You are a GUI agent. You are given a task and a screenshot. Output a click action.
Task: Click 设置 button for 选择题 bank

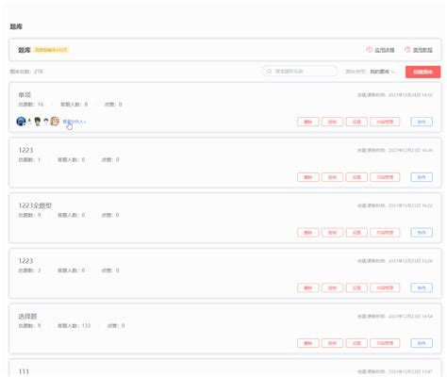click(356, 343)
